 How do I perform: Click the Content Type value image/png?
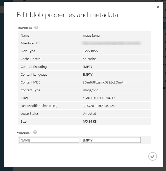point(90,90)
